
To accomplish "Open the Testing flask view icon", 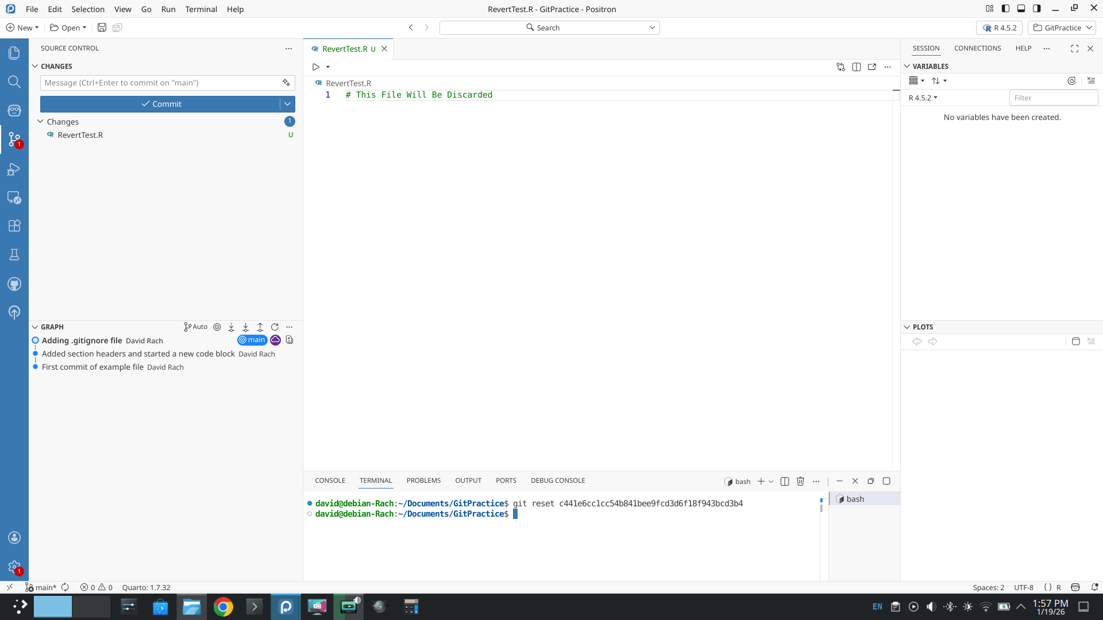I will pyautogui.click(x=14, y=254).
